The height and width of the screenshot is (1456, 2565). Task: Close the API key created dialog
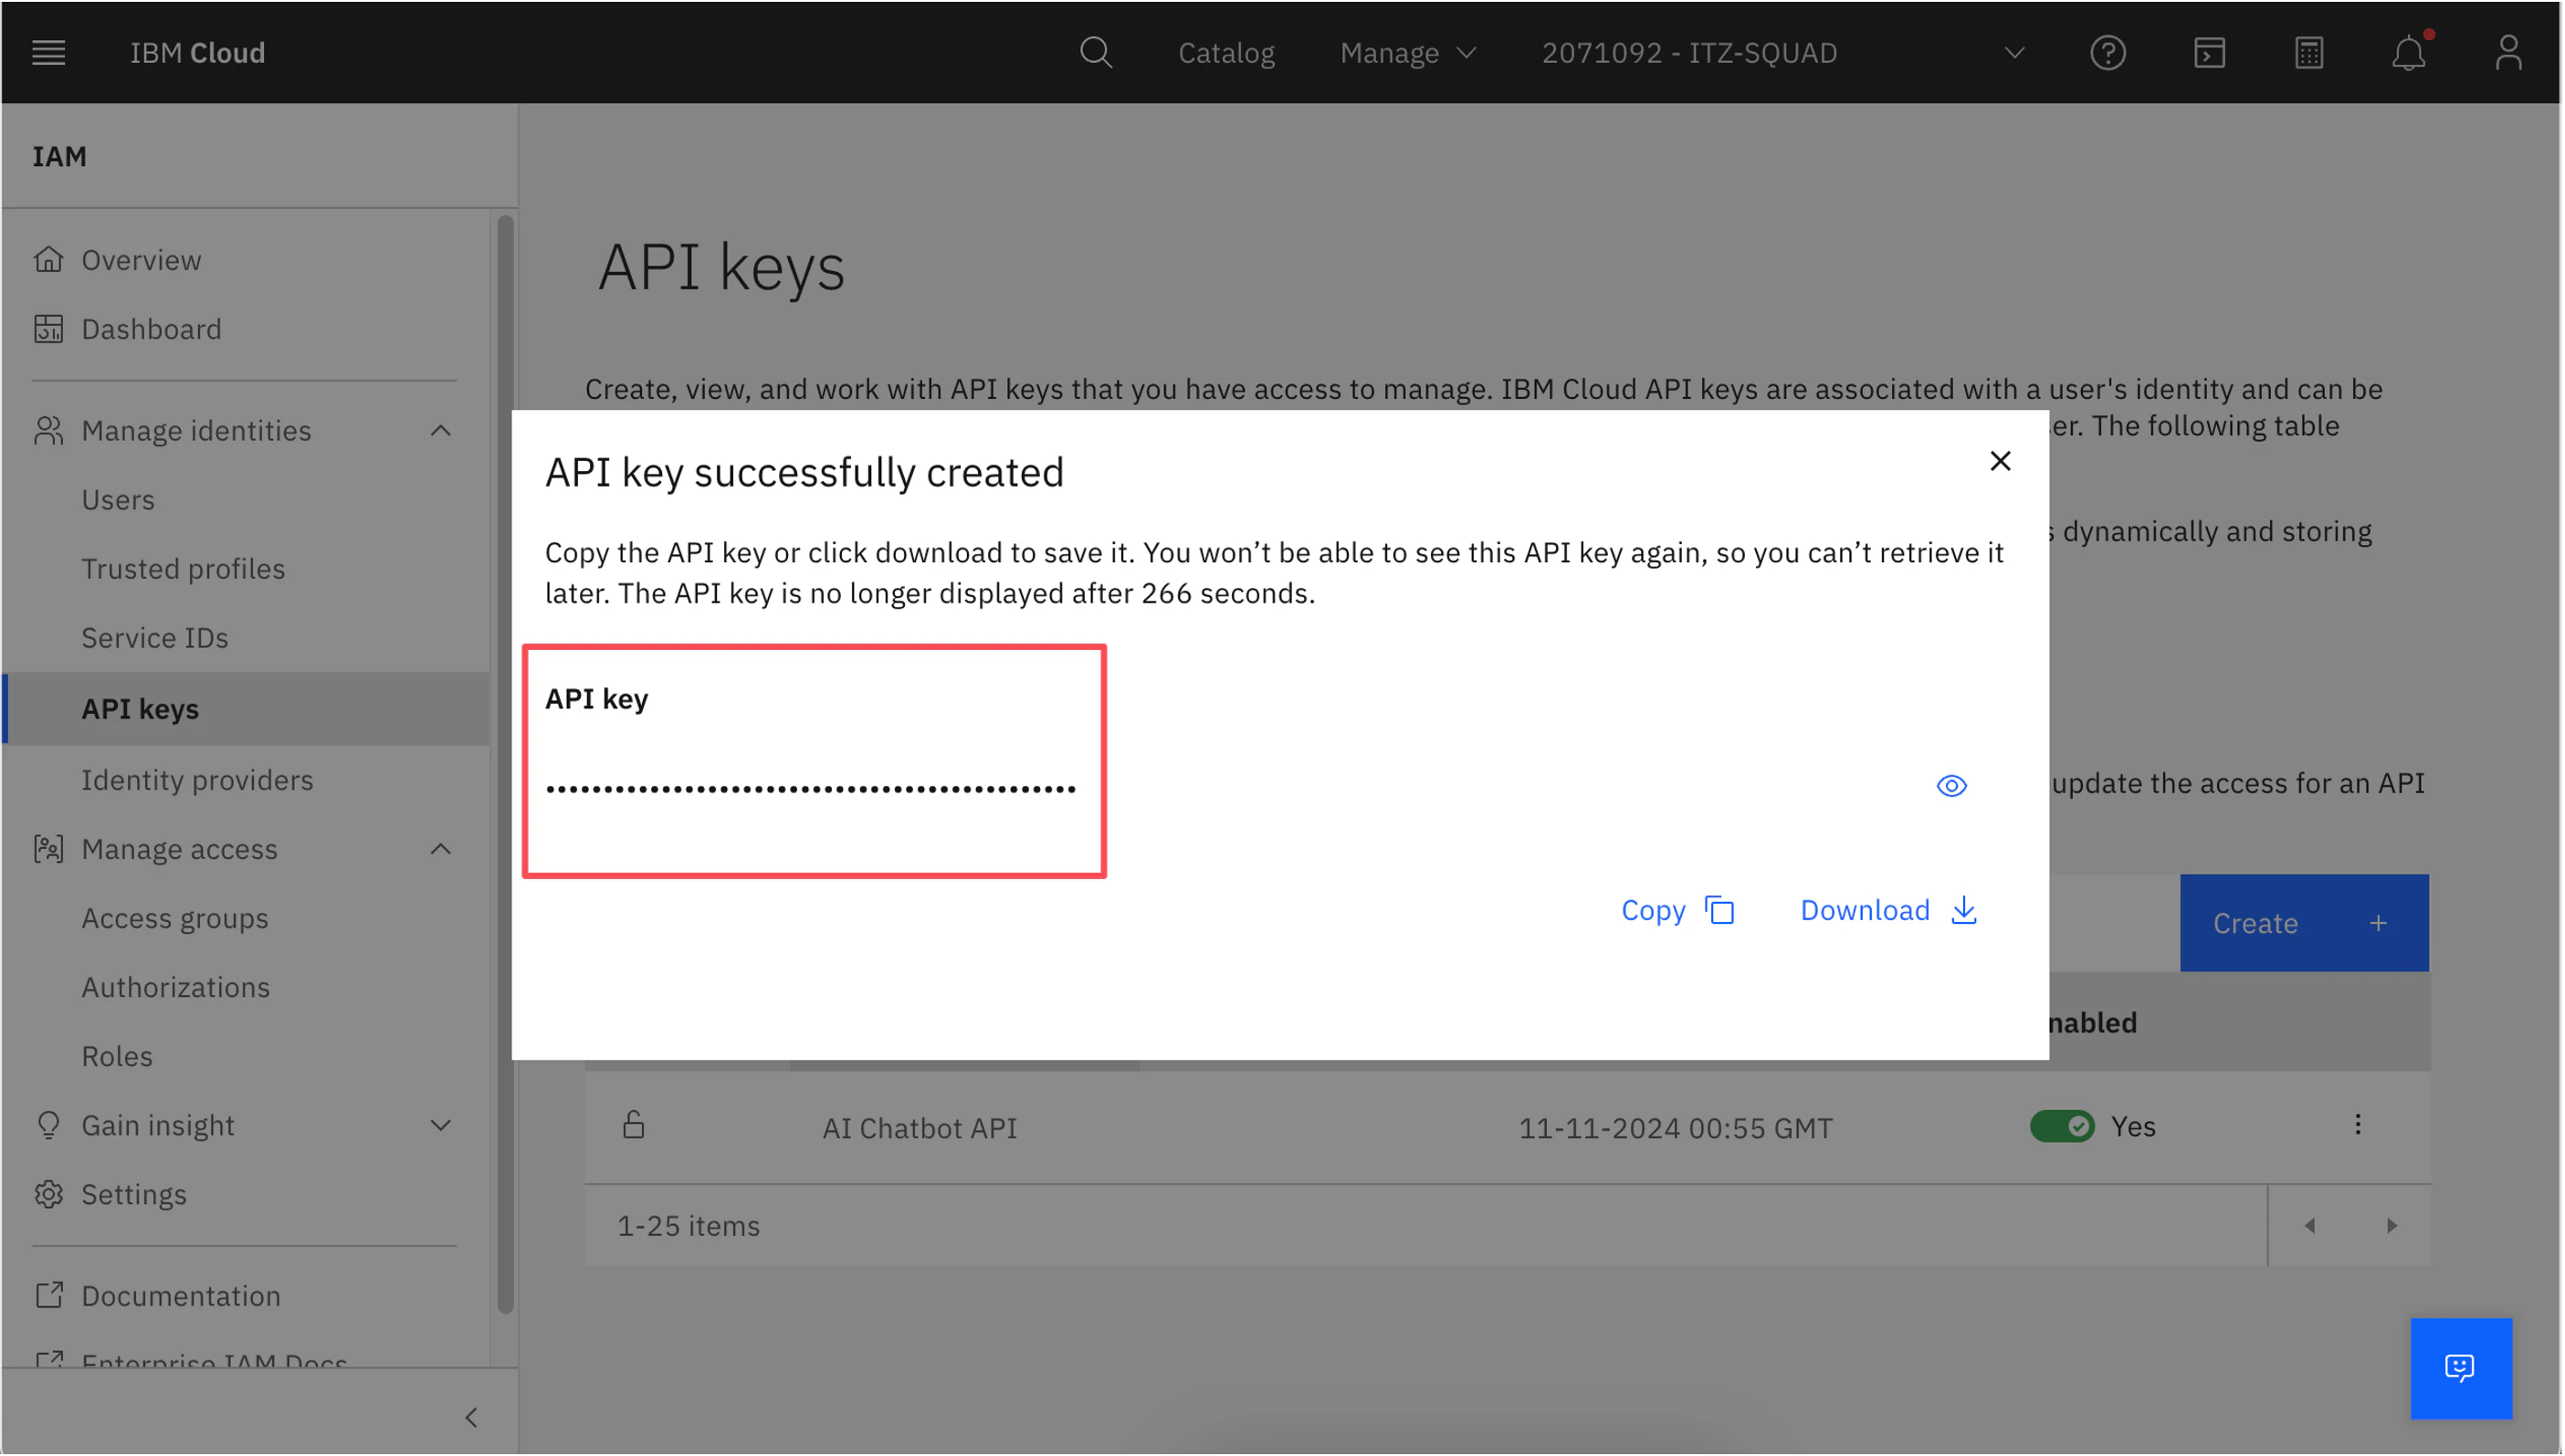point(2000,461)
